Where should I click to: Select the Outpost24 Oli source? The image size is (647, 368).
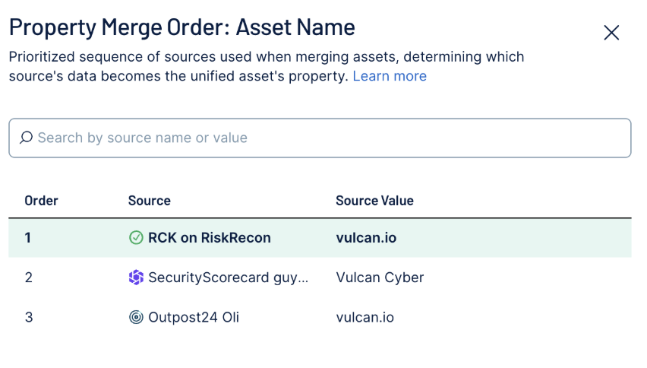tap(194, 317)
